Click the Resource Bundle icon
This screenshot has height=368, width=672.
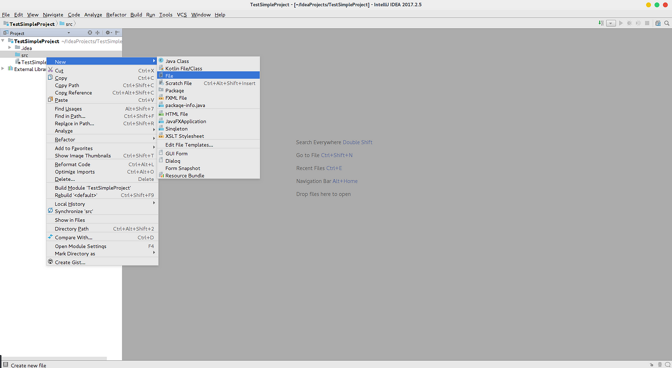161,176
